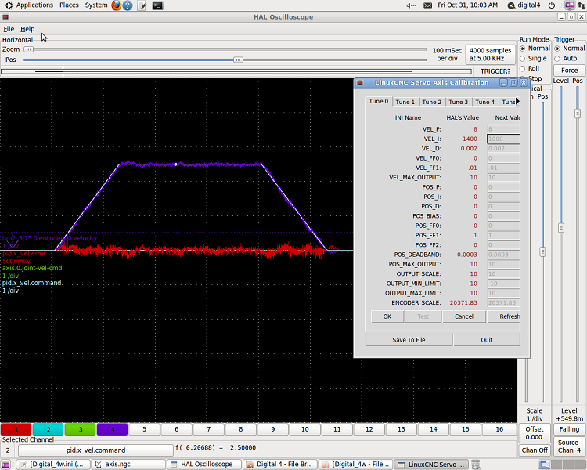Open the help icon in top panel
Screen dimensions: 587x470
click(x=128, y=5)
